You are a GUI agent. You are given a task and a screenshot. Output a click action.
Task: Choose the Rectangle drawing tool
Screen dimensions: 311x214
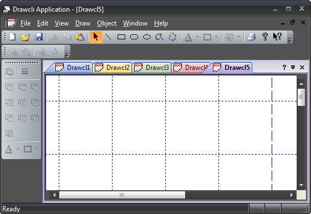(121, 37)
